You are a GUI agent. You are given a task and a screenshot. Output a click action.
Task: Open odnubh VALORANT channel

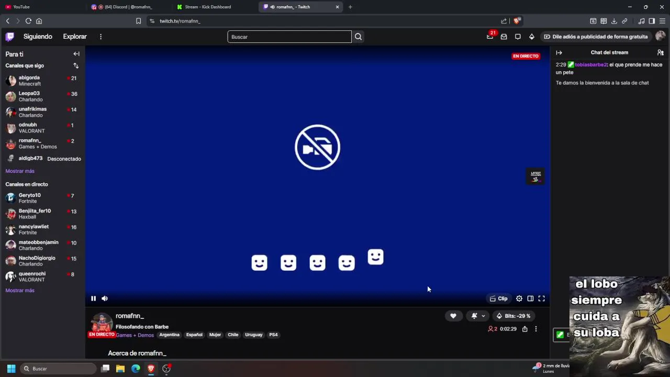[x=42, y=128]
